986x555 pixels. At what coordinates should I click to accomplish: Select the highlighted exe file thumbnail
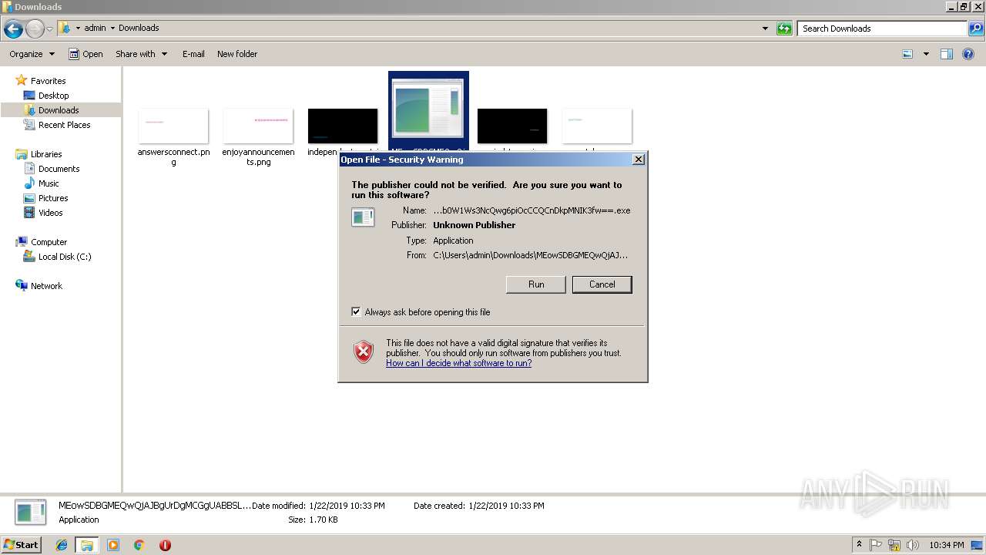tap(428, 111)
